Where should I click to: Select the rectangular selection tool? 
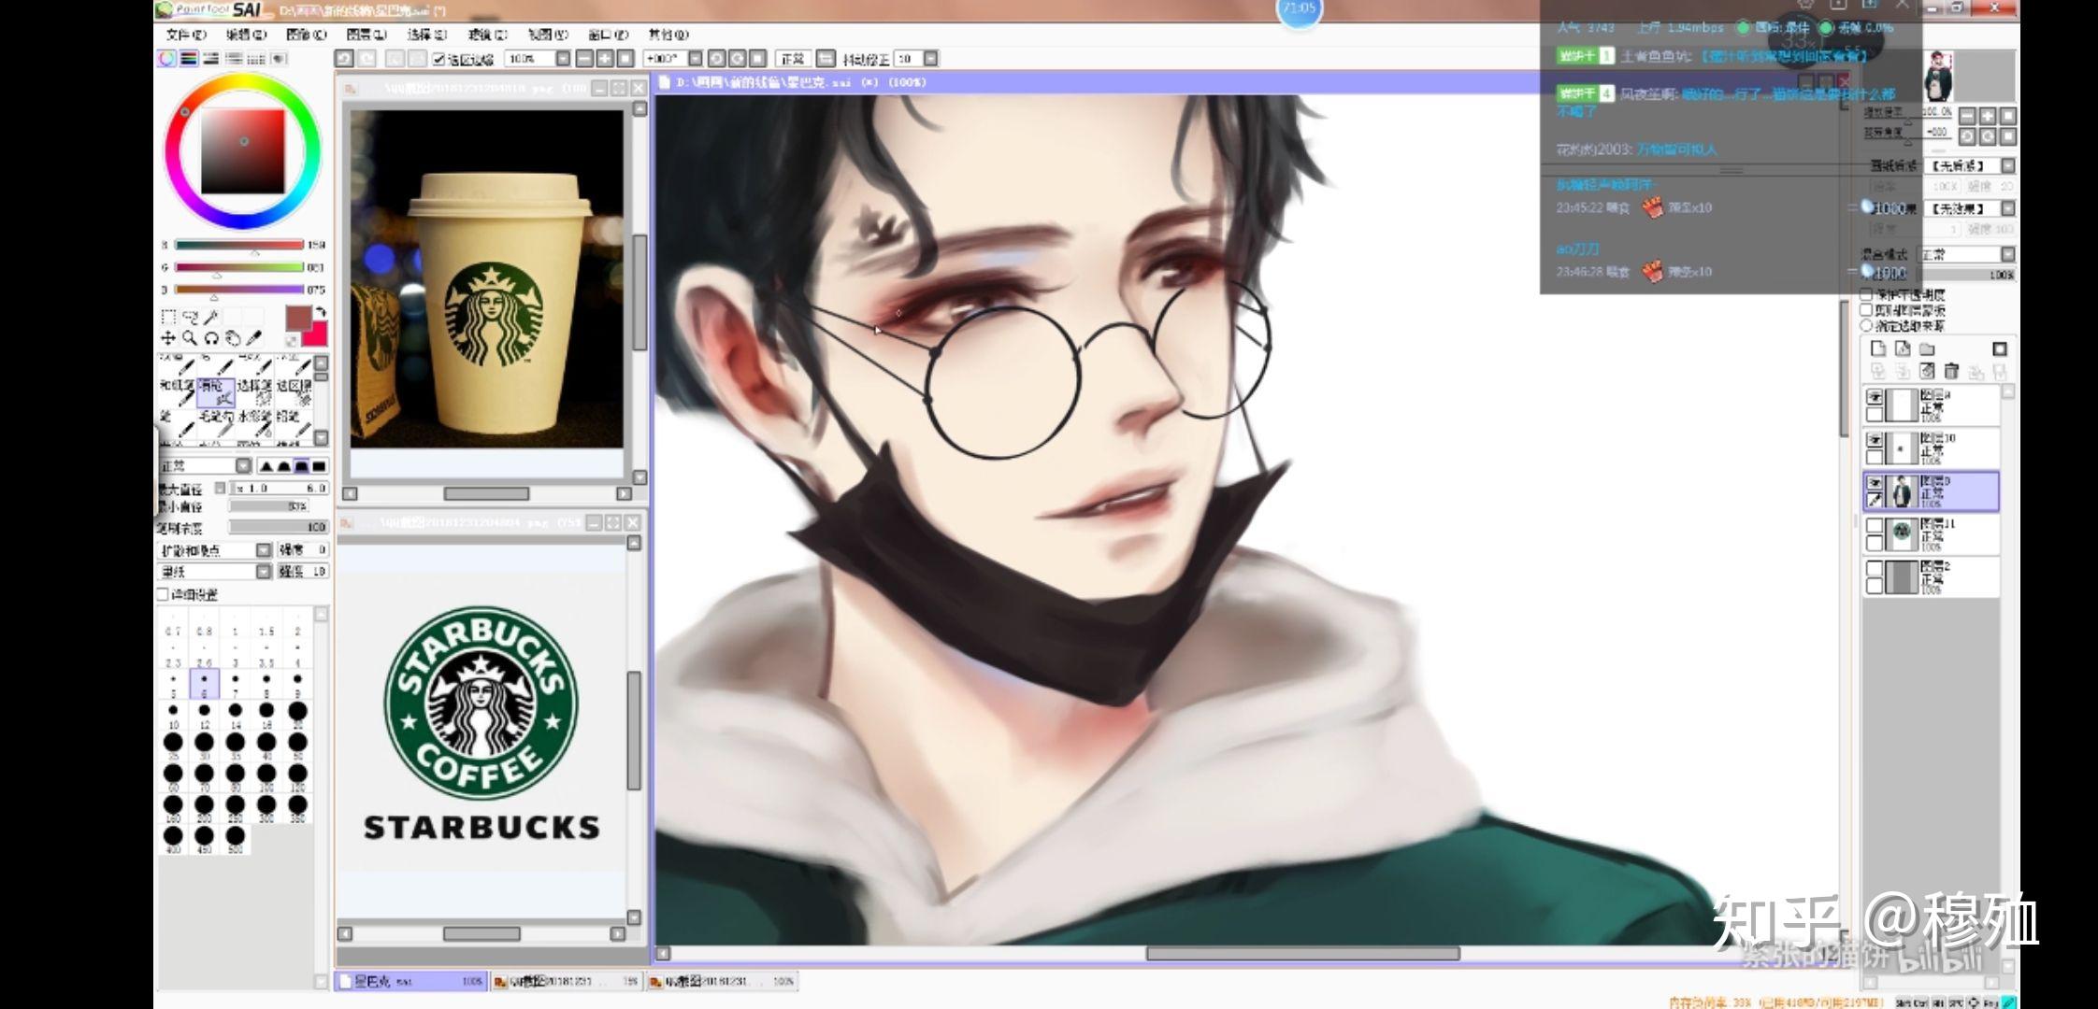click(168, 317)
